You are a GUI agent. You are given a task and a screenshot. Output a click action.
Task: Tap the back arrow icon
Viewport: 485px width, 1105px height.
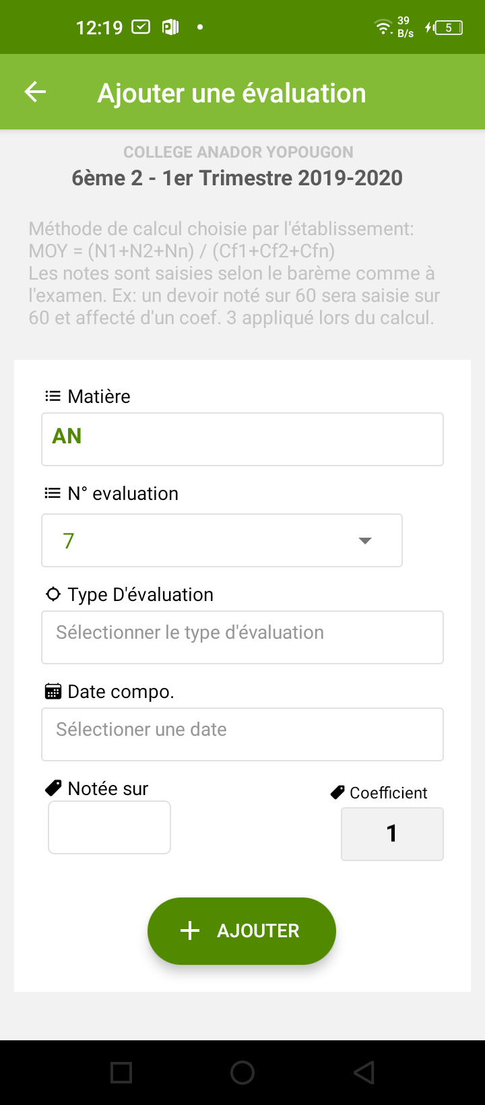coord(35,92)
